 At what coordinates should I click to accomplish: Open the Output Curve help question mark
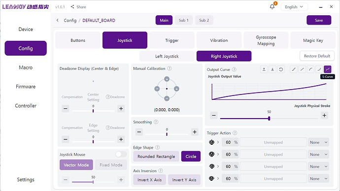234,69
